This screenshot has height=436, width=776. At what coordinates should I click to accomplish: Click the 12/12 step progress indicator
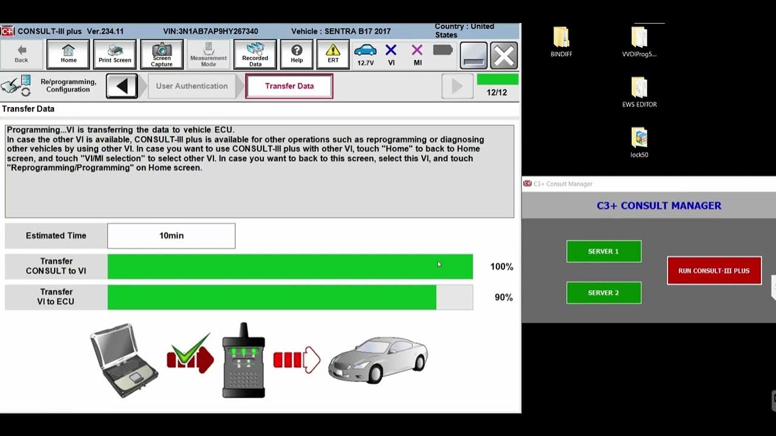[x=497, y=86]
